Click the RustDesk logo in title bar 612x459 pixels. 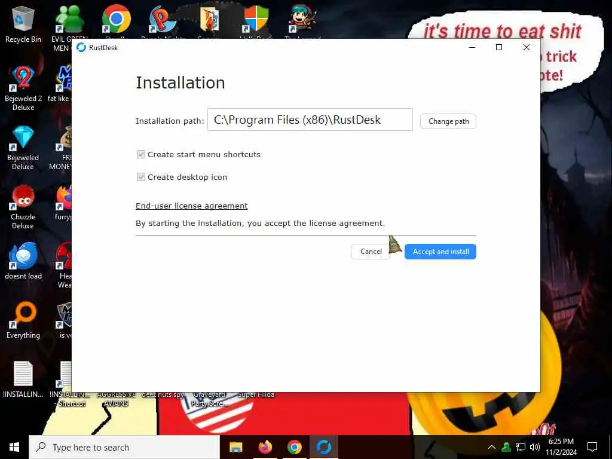pyautogui.click(x=81, y=47)
